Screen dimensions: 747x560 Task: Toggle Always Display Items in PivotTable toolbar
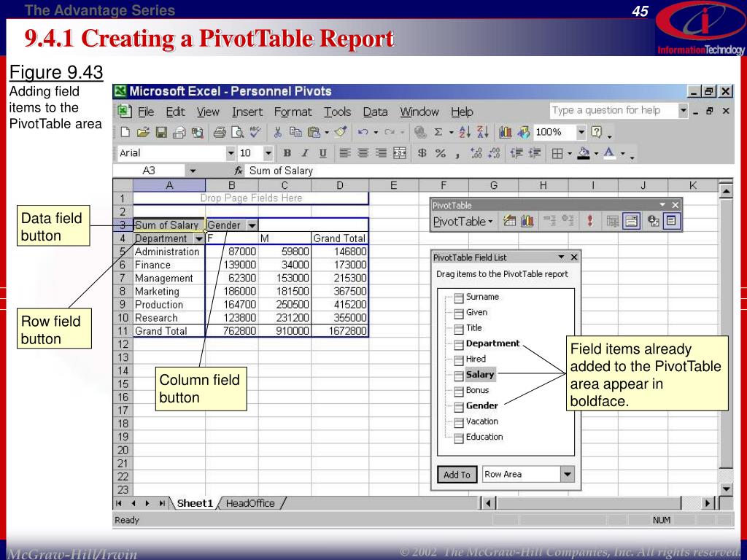pyautogui.click(x=631, y=221)
